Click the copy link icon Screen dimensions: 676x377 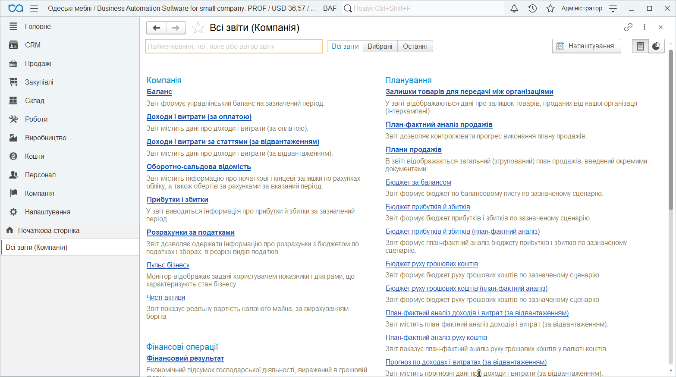click(628, 27)
